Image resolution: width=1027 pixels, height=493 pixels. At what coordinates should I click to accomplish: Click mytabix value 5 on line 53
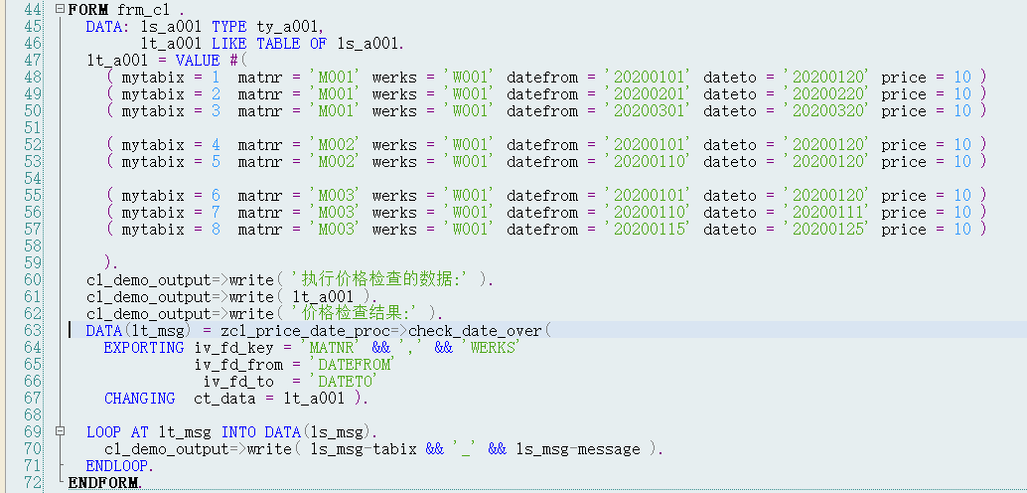(x=217, y=162)
